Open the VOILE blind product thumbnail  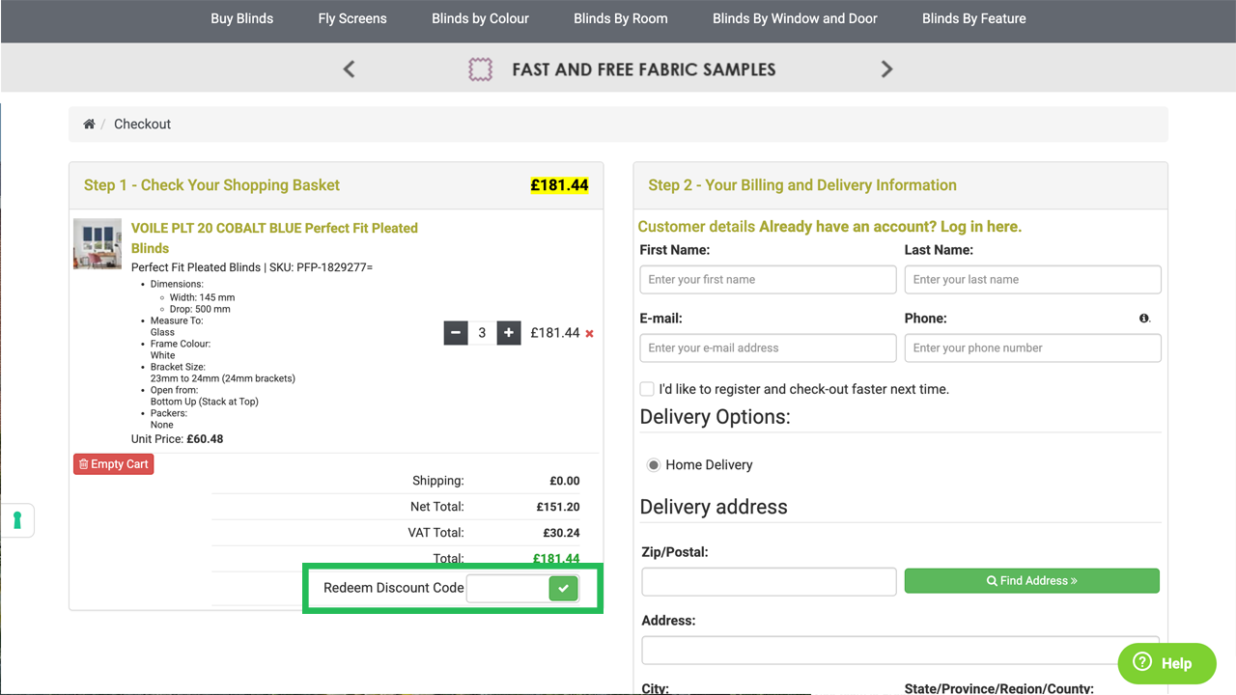(x=98, y=243)
